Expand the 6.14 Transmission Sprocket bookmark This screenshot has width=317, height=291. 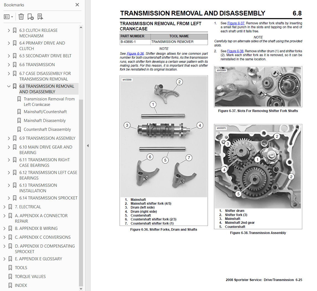tap(9, 198)
